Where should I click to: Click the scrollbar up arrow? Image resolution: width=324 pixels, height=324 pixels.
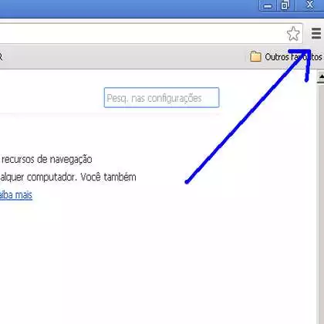321,77
